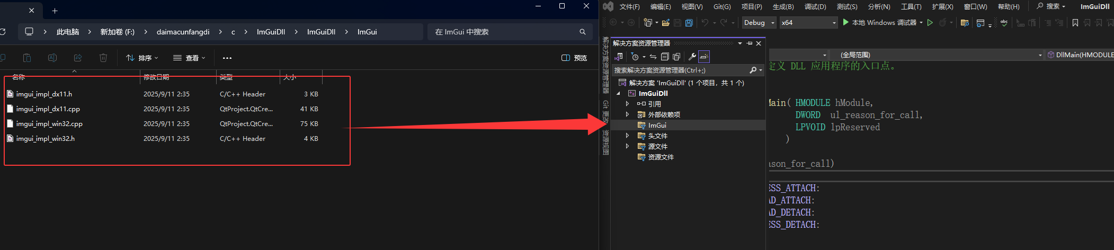Image resolution: width=1114 pixels, height=250 pixels.
Task: Expand the 引用 references node
Action: 628,104
